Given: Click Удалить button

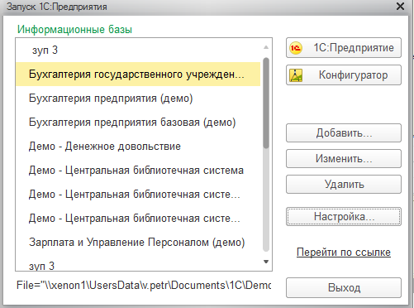Looking at the screenshot, I should tap(344, 185).
